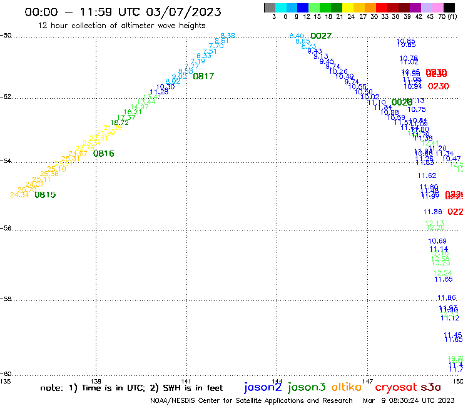
Task: Click the wave height value "8.40"
Action: 297,36
